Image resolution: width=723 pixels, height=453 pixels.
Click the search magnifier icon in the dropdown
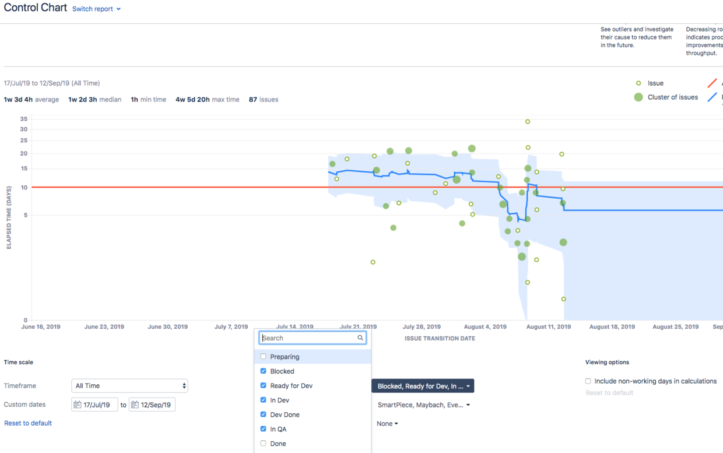tap(360, 338)
